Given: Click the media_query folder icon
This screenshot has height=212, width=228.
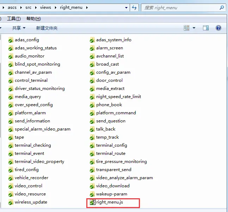Looking at the screenshot, I should [x=11, y=97].
